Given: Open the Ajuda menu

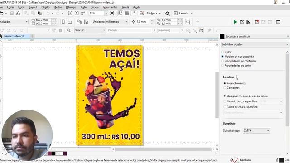Looking at the screenshot, I should pyautogui.click(x=137, y=7).
